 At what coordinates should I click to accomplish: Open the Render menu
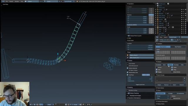11,1
